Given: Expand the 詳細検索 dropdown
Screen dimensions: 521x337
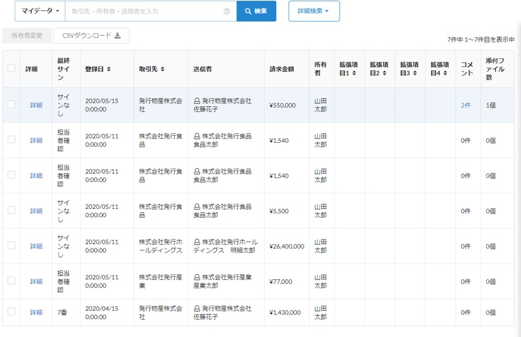Looking at the screenshot, I should [313, 12].
